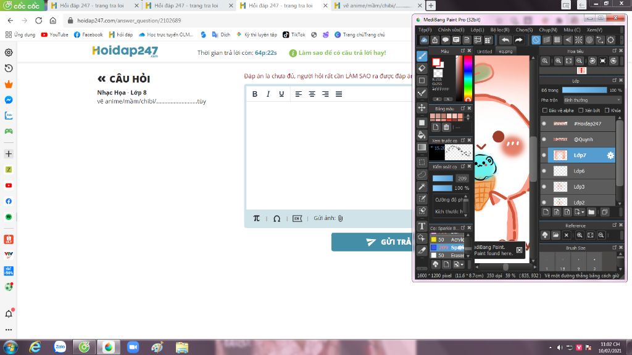Zoom out using the Navigator zoom-out icon
This screenshot has width=632, height=355.
[x=579, y=61]
